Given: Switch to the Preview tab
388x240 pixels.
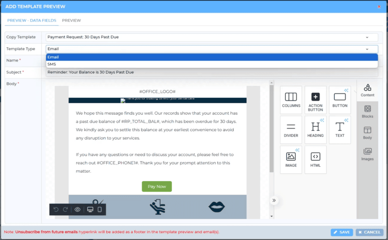Looking at the screenshot, I should [71, 20].
